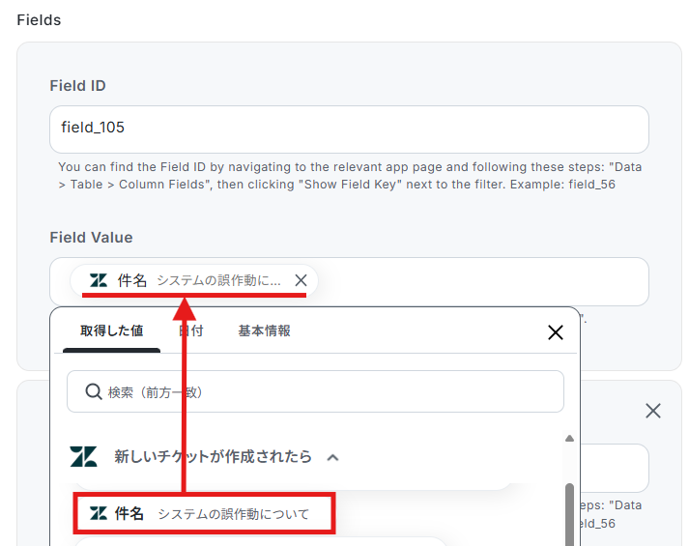
Task: Select the 件名 システムの誤作動について option
Action: 204,513
